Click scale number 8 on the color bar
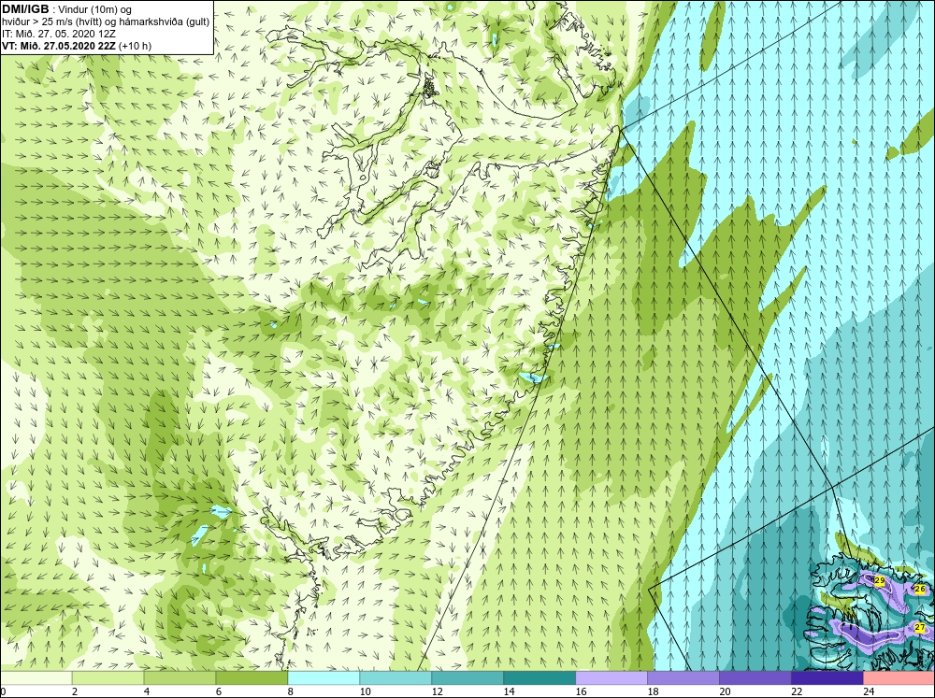 pos(291,692)
